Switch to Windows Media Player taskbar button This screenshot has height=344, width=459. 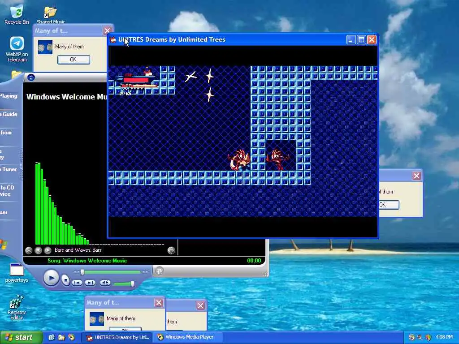click(x=189, y=337)
